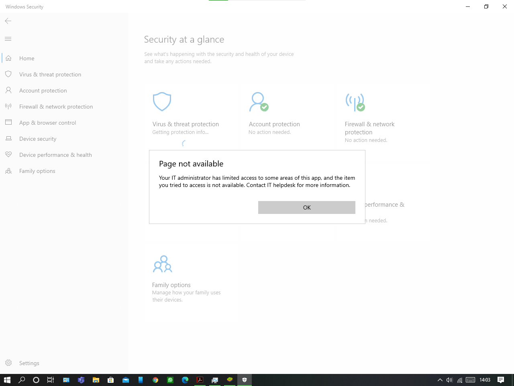Image resolution: width=514 pixels, height=386 pixels.
Task: Click OK in Page not available dialog
Action: pyautogui.click(x=306, y=207)
